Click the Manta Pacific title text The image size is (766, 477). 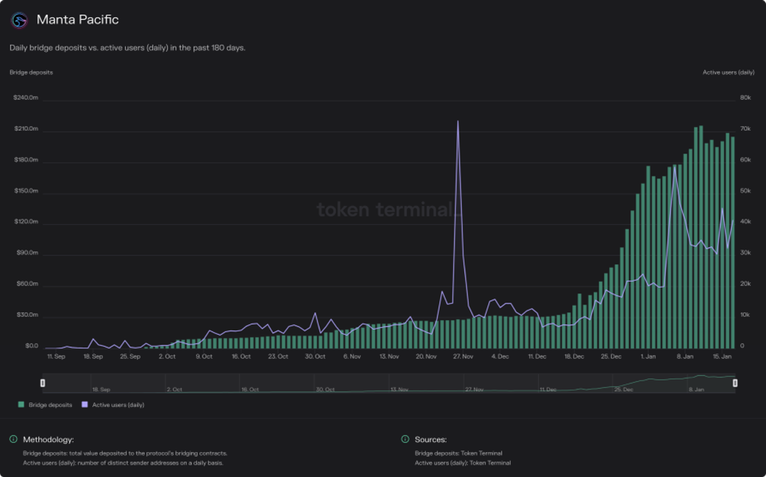tap(78, 20)
